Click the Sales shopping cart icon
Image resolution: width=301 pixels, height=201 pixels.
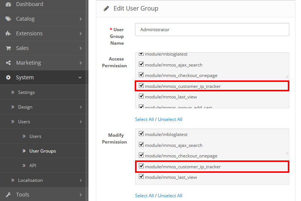pyautogui.click(x=8, y=48)
